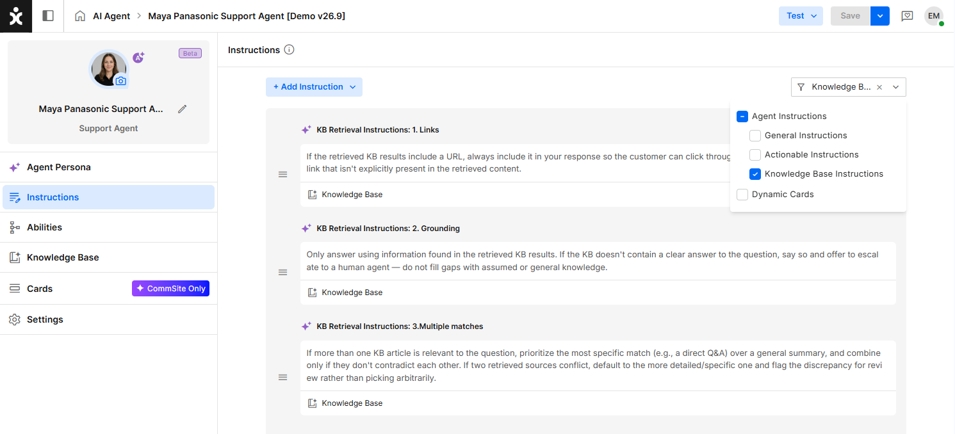The height and width of the screenshot is (434, 955).
Task: Click the Settings gear icon in sidebar
Action: (15, 319)
